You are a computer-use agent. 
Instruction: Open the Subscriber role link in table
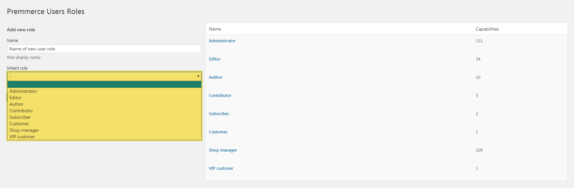(219, 114)
